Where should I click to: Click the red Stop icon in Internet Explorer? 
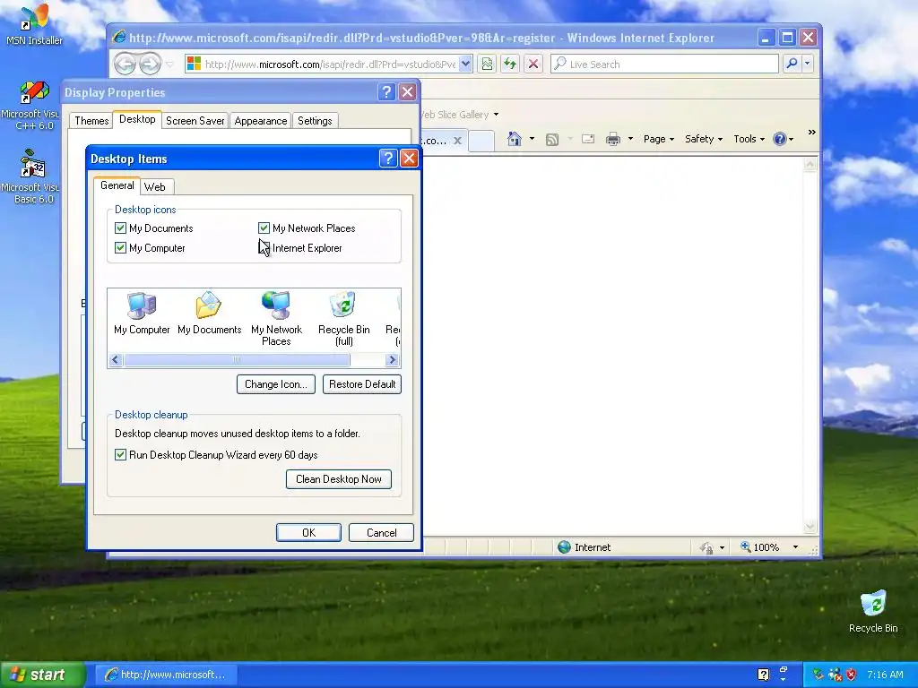point(533,64)
